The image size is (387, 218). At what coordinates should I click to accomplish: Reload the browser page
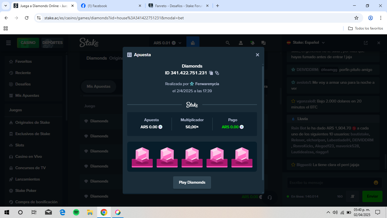click(x=27, y=18)
